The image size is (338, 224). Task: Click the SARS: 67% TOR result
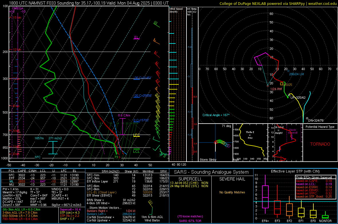(190, 221)
